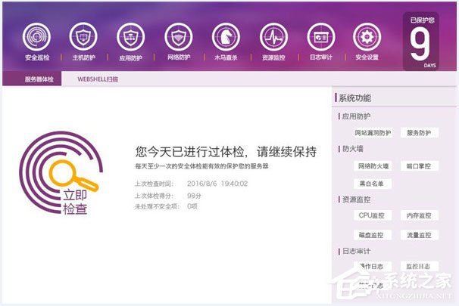Click the heading 您今天已进行过体检，请继续保持
Screen dimensions: 459x306
tap(226, 152)
